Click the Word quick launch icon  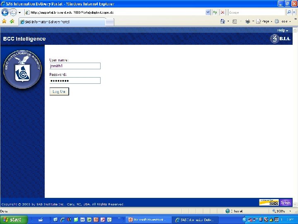point(82,219)
